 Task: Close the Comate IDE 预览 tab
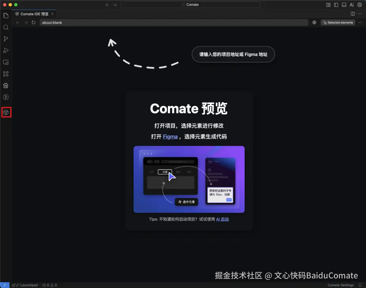click(x=52, y=14)
